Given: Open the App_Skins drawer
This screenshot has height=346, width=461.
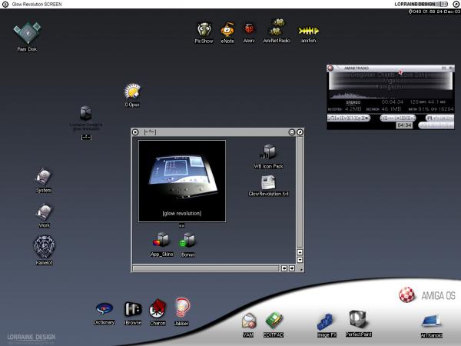Looking at the screenshot, I should tap(161, 241).
